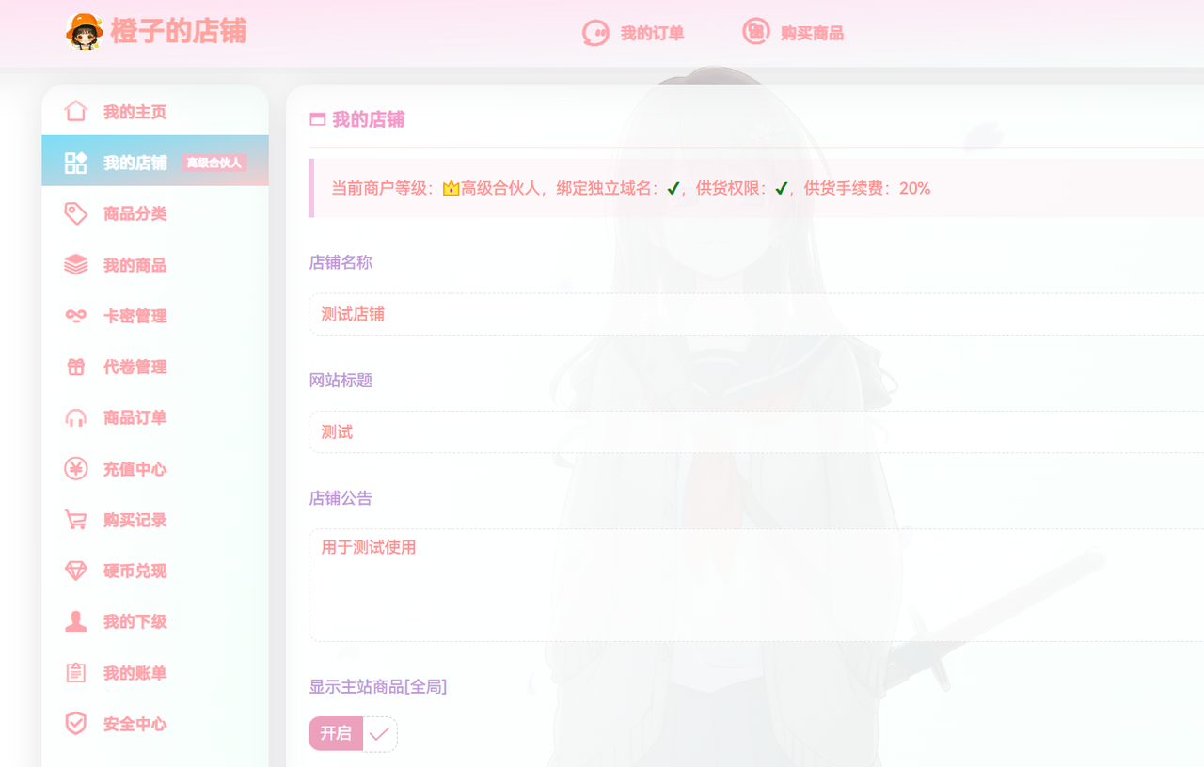Click the tag icon beside 商品分类
Screen dimensions: 1204x767
coord(76,214)
